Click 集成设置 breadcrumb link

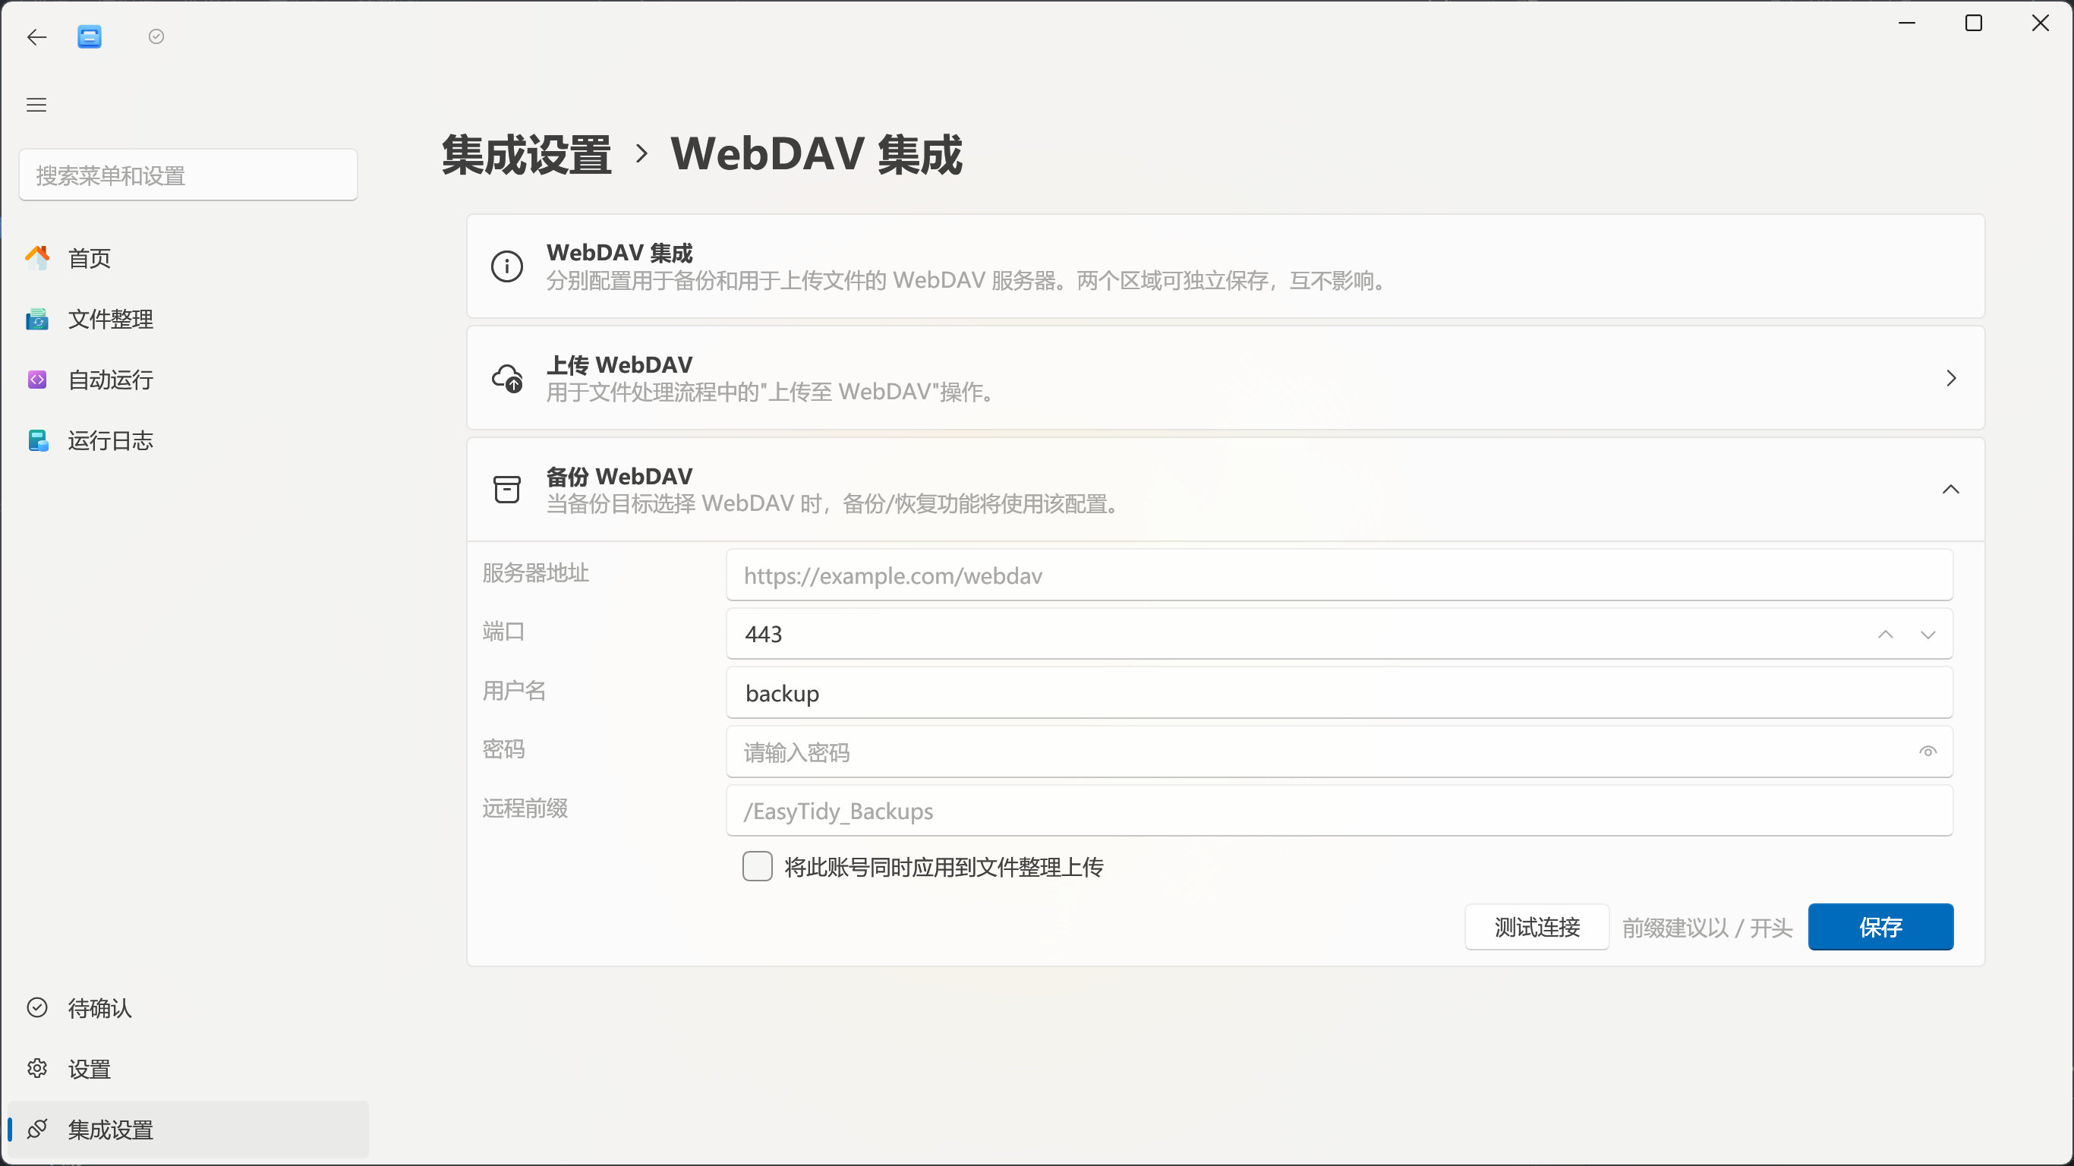tap(527, 154)
